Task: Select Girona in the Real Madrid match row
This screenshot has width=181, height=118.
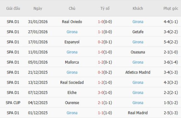Action: pos(72,113)
